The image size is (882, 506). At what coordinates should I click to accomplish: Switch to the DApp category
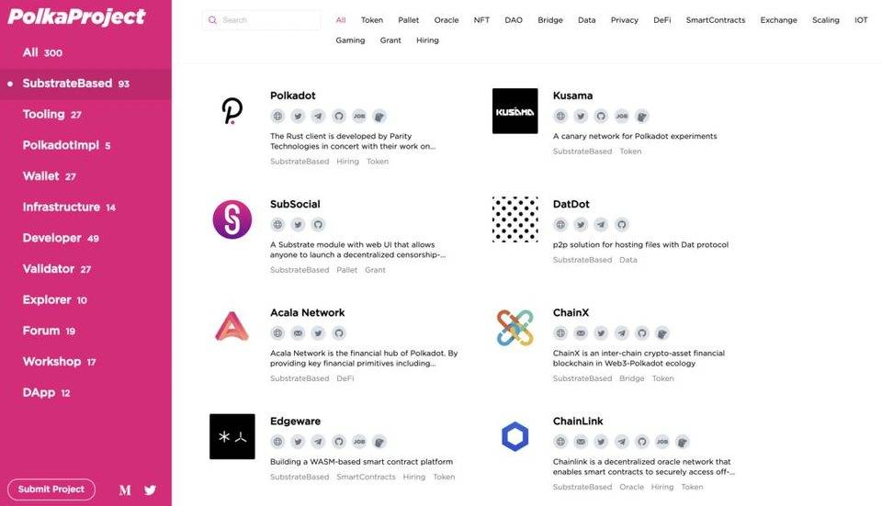pos(40,392)
